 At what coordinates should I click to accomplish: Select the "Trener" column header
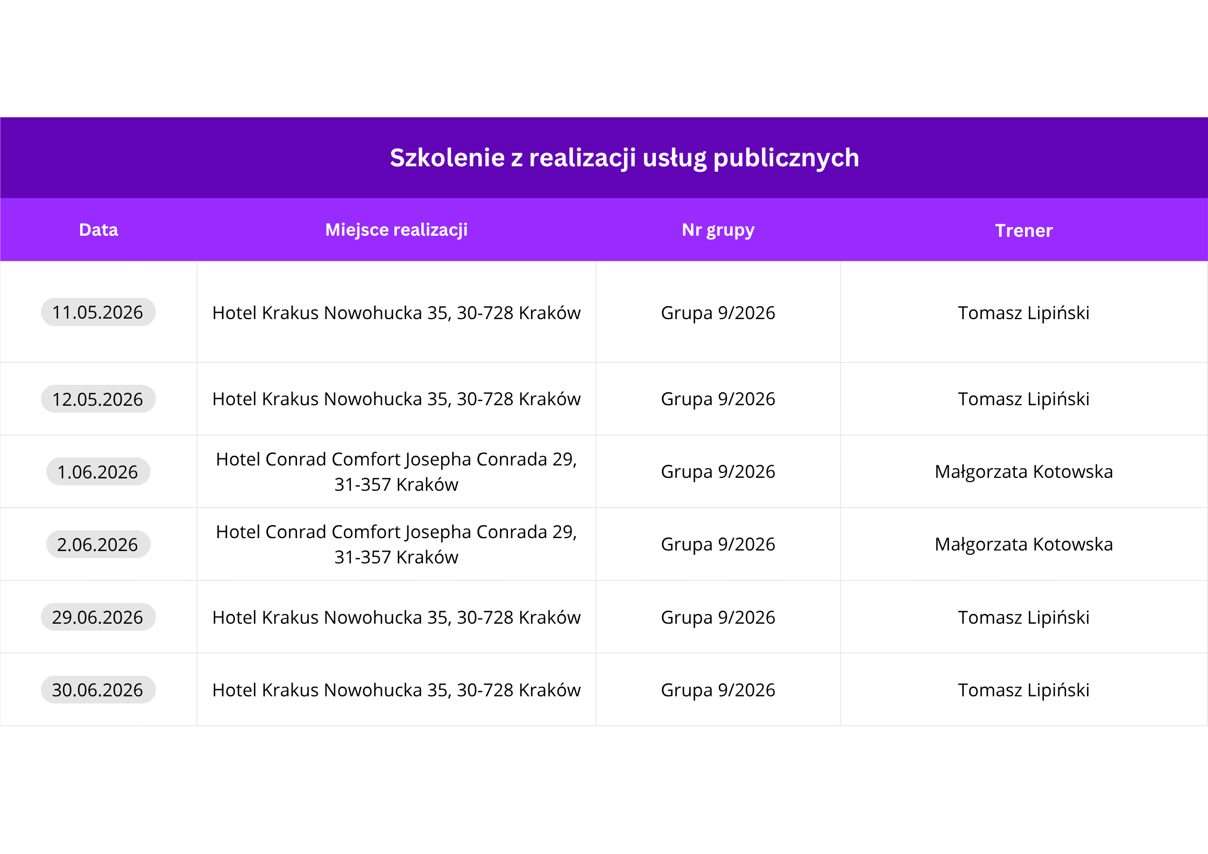coord(1023,230)
